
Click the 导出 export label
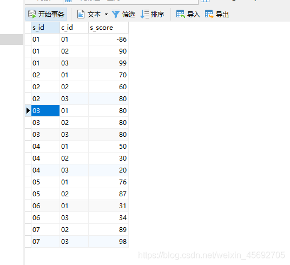pos(222,15)
